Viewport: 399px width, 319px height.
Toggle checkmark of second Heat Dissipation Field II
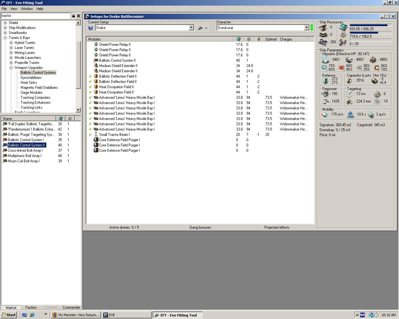pos(90,92)
